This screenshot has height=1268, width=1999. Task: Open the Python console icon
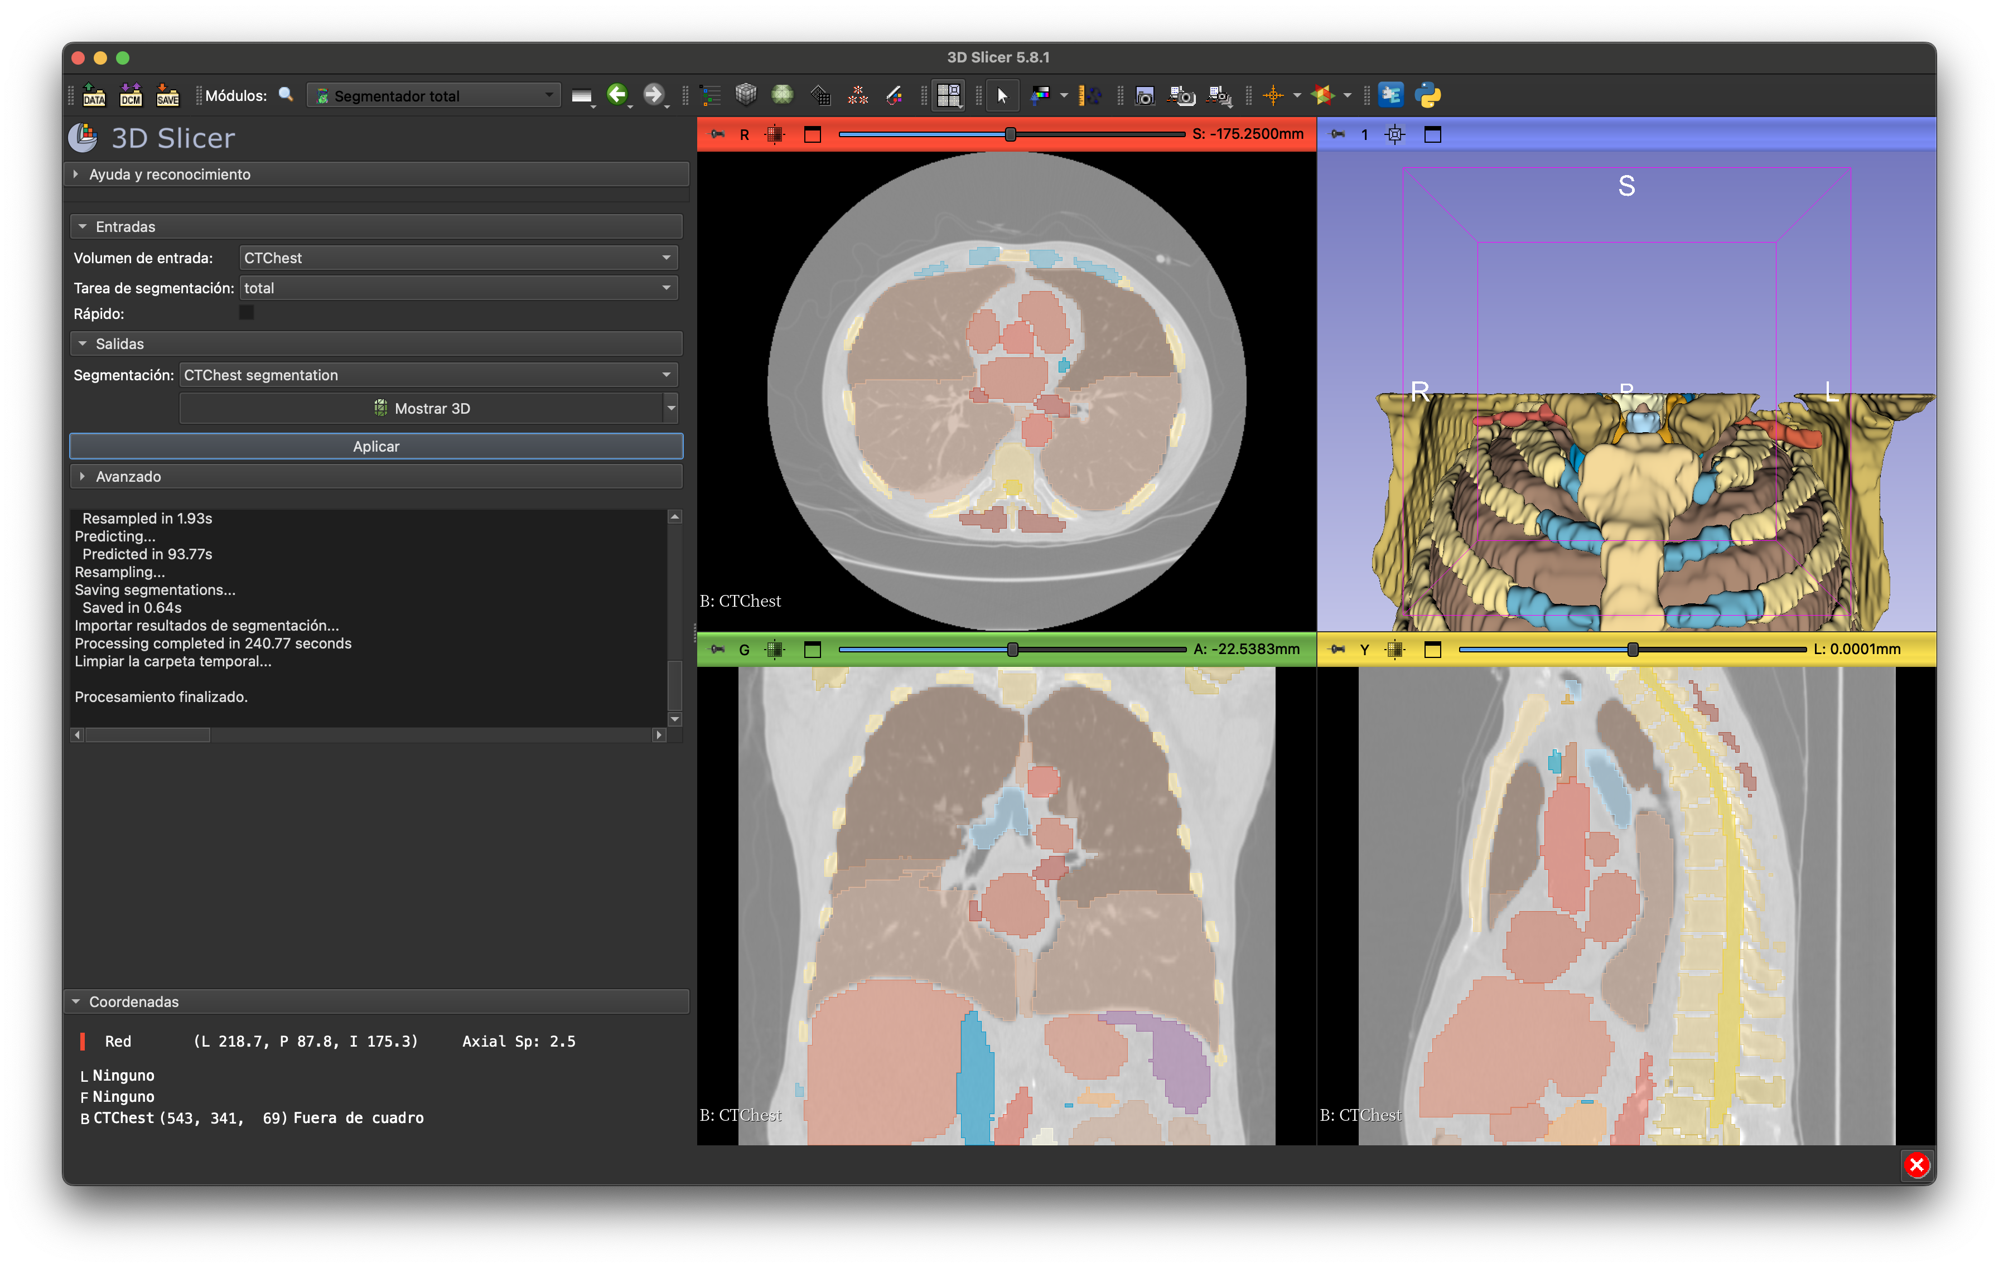1428,95
